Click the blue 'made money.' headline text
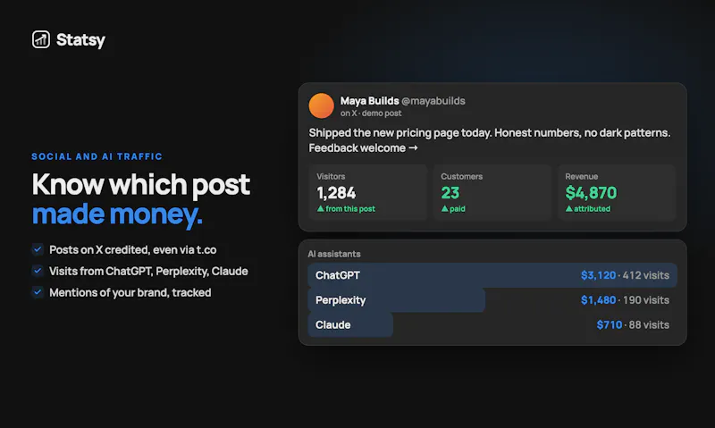The height and width of the screenshot is (428, 715). click(117, 214)
